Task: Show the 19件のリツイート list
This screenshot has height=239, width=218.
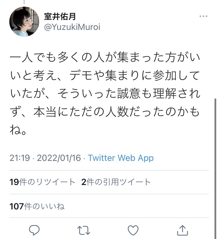Action: tap(42, 182)
